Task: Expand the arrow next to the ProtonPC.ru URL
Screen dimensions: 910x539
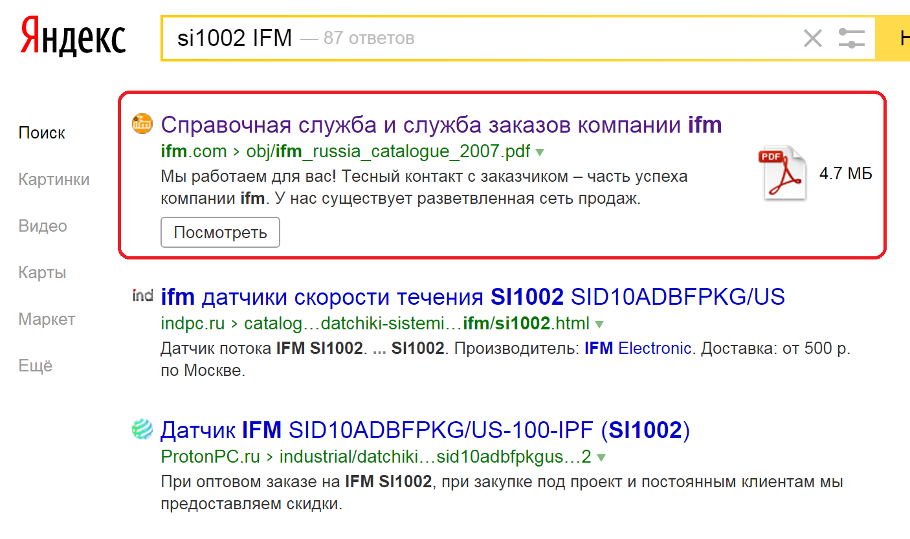Action: [601, 458]
